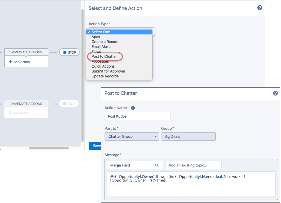Click the vertical scrollbar of the canvas
The image size is (281, 203).
pyautogui.click(x=83, y=75)
